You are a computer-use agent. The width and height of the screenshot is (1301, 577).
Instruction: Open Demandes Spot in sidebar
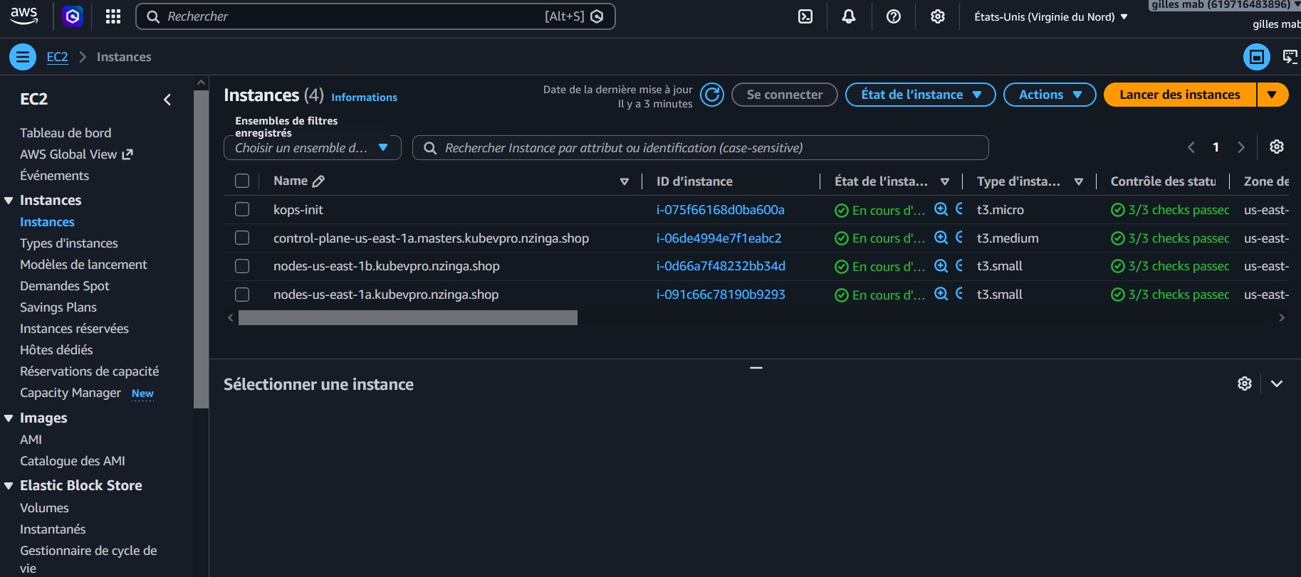click(x=65, y=286)
